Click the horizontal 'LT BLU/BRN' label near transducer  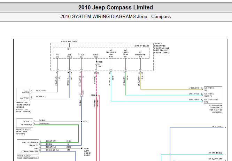point(194,88)
